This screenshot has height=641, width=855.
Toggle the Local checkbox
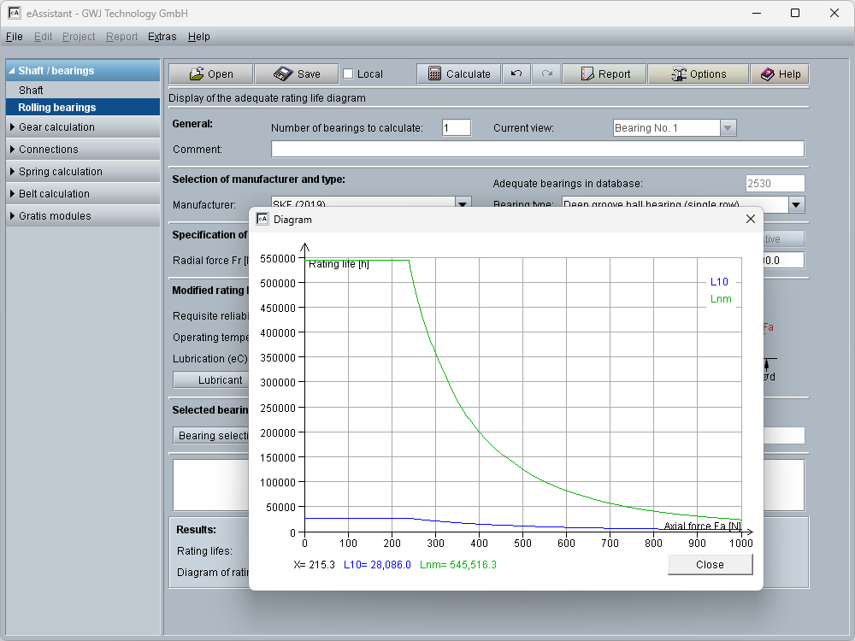click(x=348, y=74)
